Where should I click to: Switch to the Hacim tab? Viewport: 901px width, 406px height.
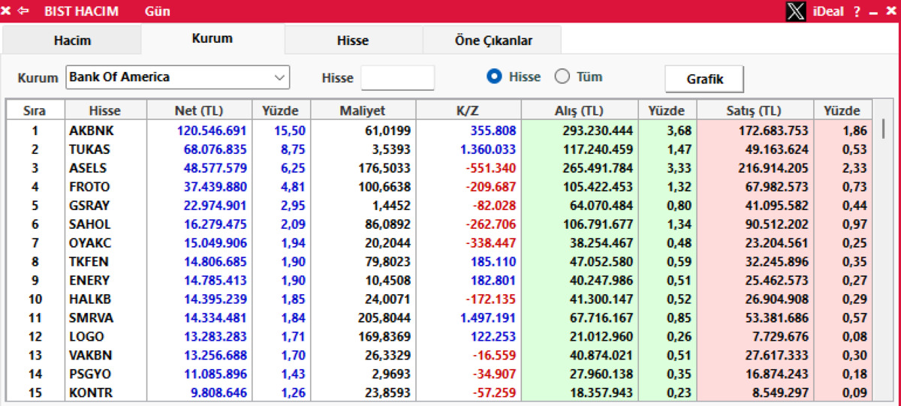point(72,41)
